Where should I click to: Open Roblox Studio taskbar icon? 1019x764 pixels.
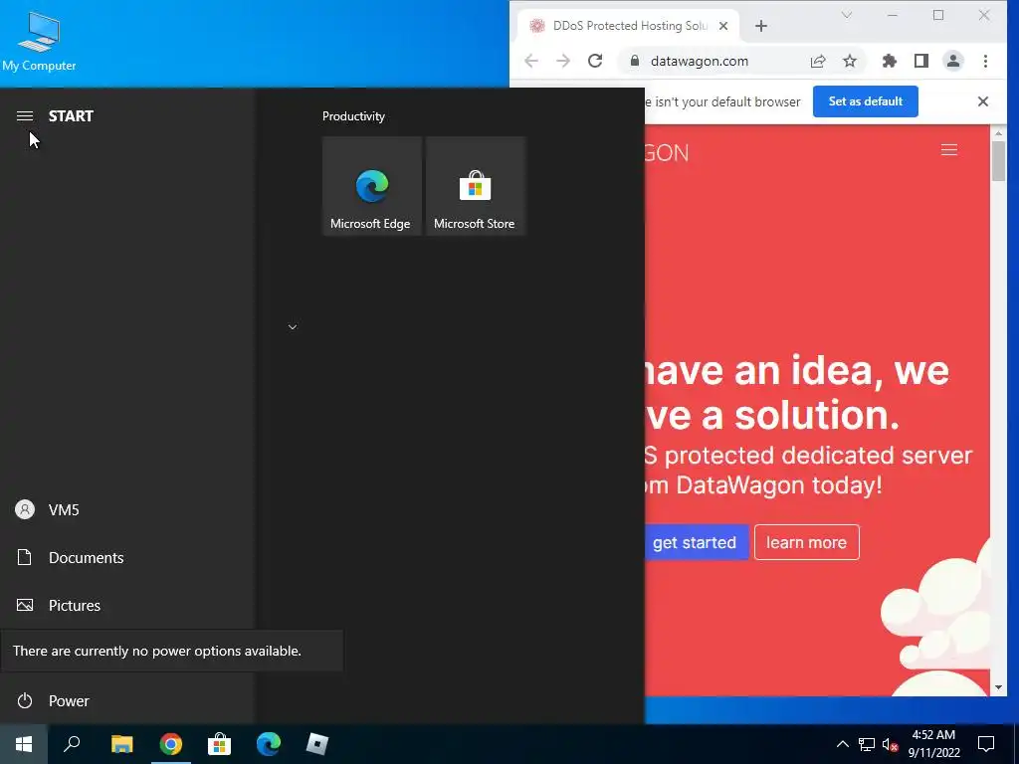tap(317, 744)
